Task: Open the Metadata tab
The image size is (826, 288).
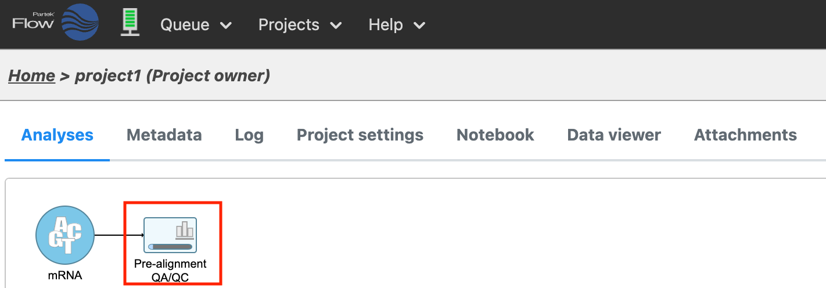Action: tap(164, 135)
